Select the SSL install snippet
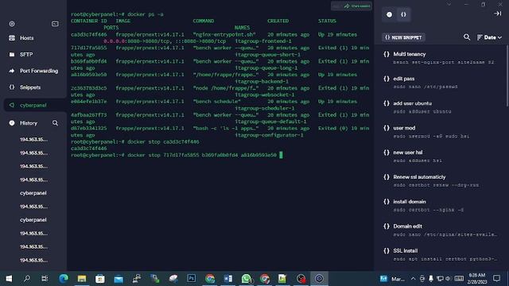Image resolution: width=509 pixels, height=286 pixels. (x=441, y=254)
